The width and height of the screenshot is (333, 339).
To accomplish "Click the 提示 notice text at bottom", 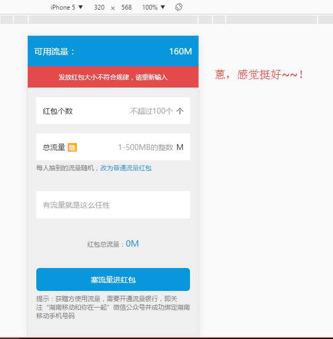I will click(x=113, y=307).
